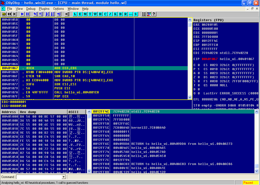Open Breakpoints window with B button
260x185 pixels.
[x=121, y=14]
